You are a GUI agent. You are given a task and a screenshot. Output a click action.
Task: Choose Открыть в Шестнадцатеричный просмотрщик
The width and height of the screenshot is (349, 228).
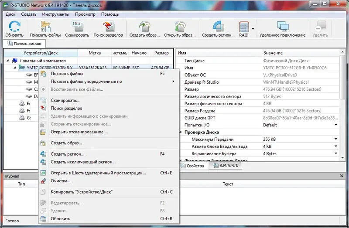click(x=109, y=173)
